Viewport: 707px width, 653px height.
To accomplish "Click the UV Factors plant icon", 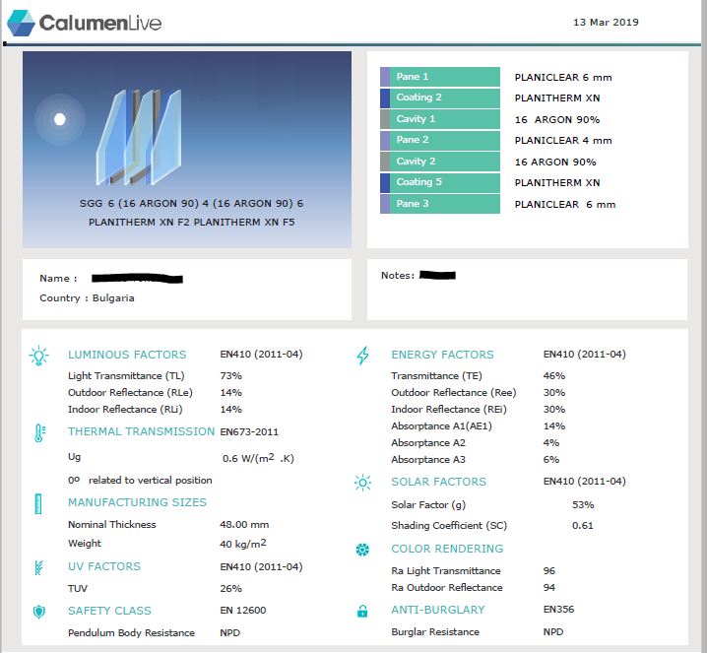I will coord(38,567).
